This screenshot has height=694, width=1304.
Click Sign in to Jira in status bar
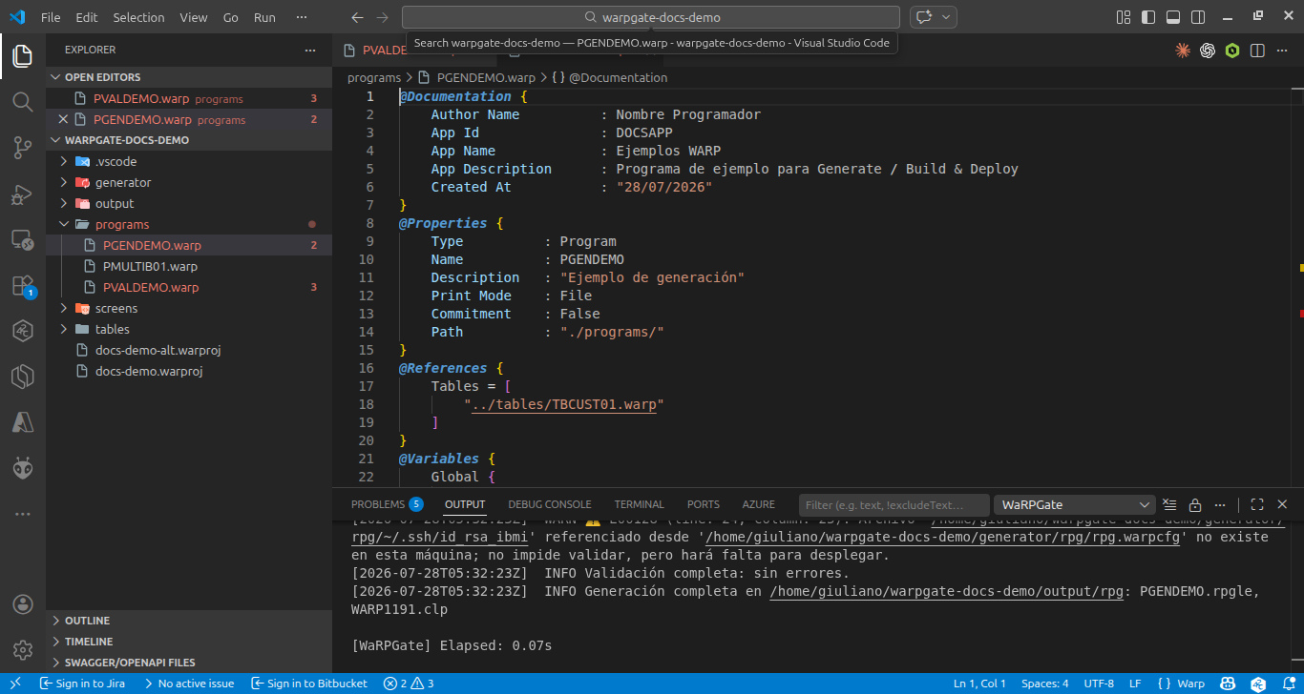(82, 684)
